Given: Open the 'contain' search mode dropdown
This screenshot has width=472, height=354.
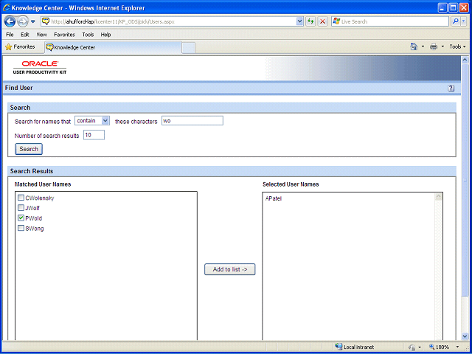Looking at the screenshot, I should tap(92, 121).
